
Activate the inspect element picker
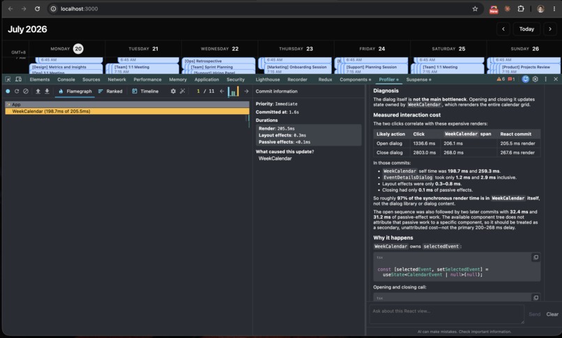pyautogui.click(x=8, y=79)
